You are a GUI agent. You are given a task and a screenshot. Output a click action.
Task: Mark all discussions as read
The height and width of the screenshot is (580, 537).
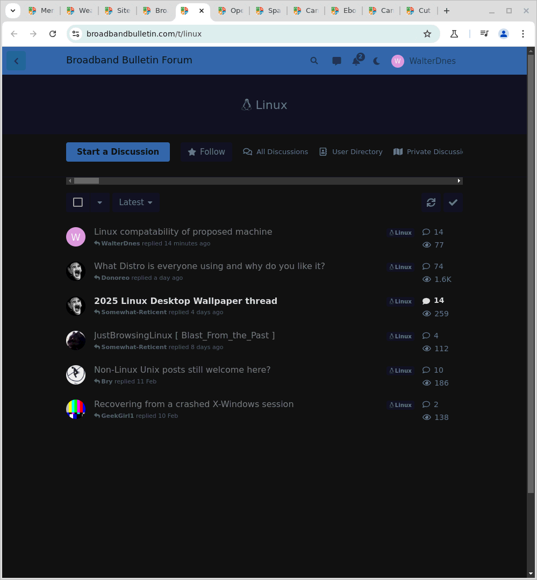click(453, 202)
